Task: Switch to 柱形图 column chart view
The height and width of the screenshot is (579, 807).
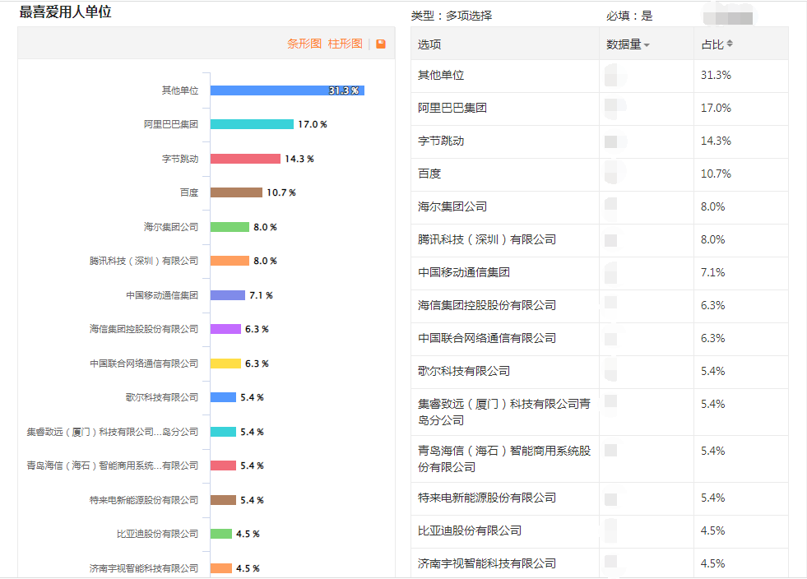Action: point(345,44)
